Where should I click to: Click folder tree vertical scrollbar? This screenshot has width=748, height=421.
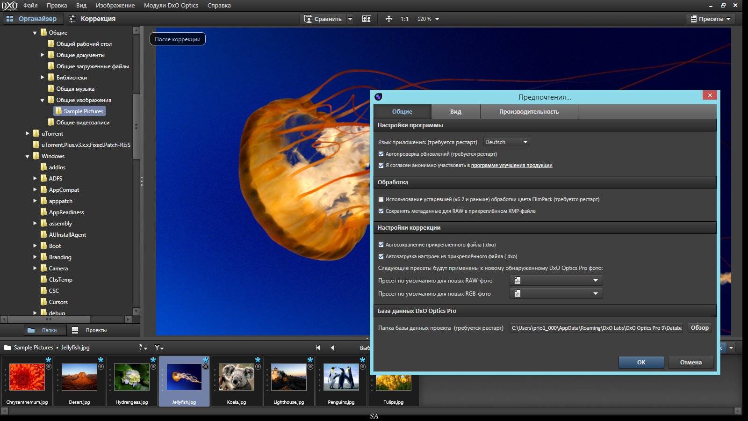pyautogui.click(x=136, y=126)
